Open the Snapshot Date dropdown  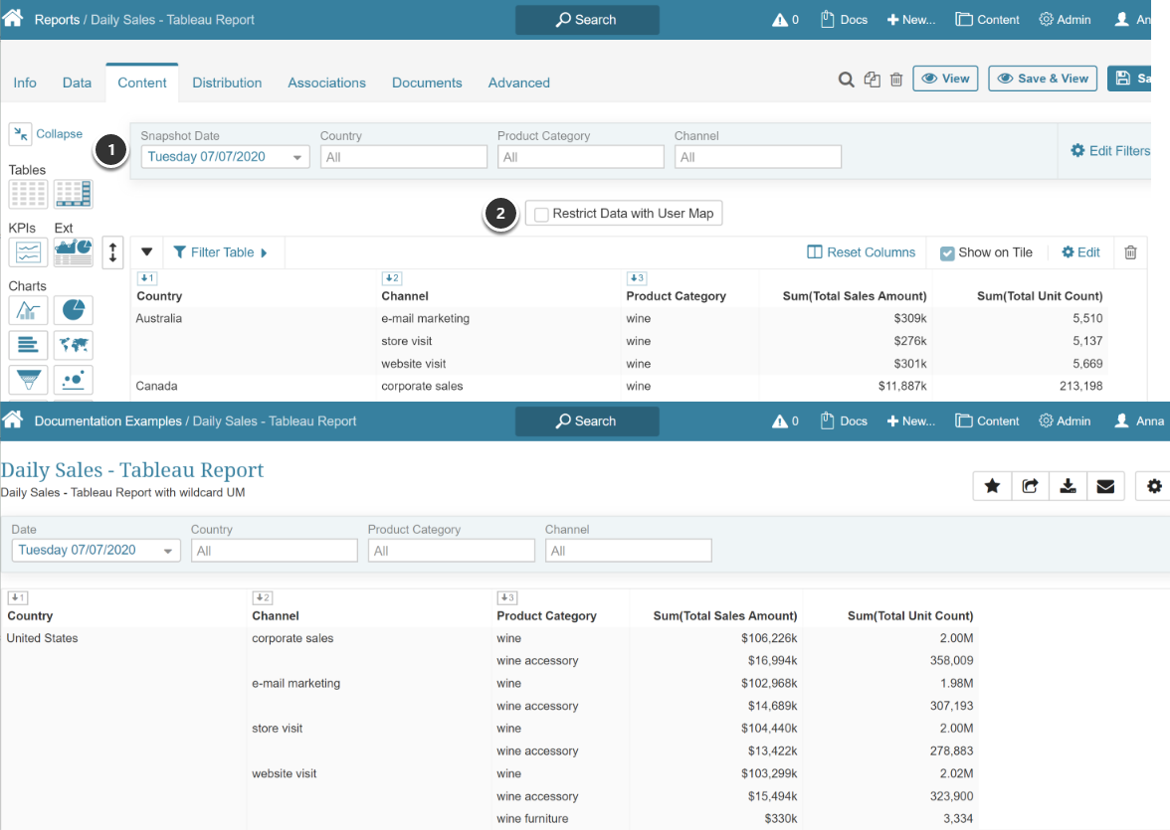225,157
